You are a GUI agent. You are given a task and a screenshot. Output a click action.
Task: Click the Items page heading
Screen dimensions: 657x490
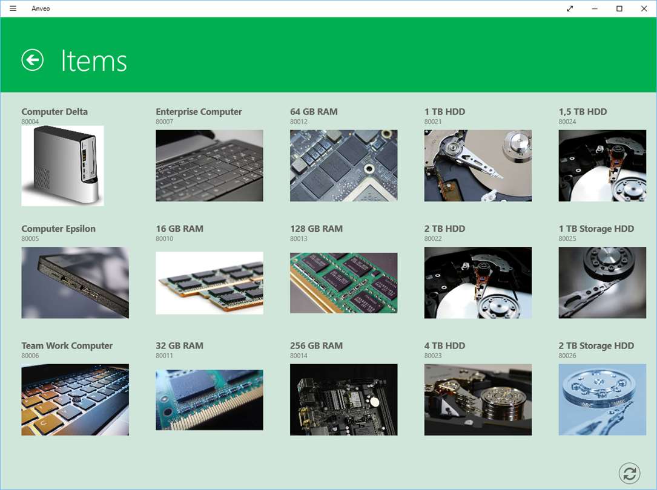tap(94, 61)
